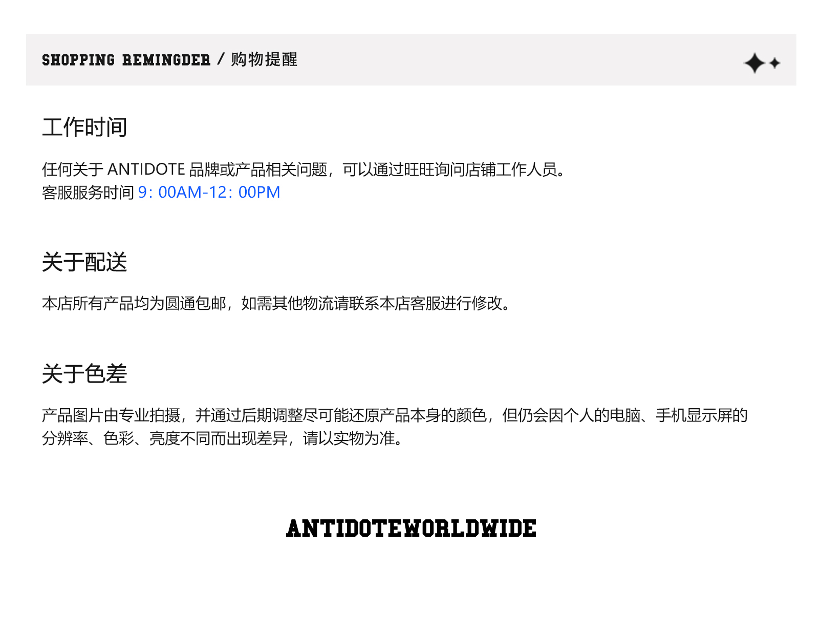Click the gray header banner background
Viewport: 822px width, 632px height.
tap(411, 59)
